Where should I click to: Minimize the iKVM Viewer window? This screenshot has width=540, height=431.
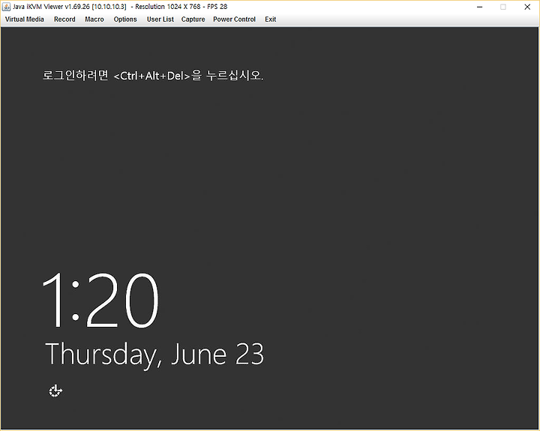point(479,7)
